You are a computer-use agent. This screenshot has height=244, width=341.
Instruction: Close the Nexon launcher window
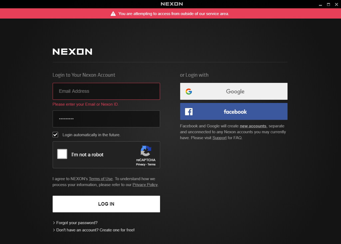[x=336, y=4]
